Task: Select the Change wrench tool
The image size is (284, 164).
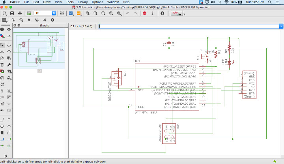Action: pyautogui.click(x=9, y=64)
